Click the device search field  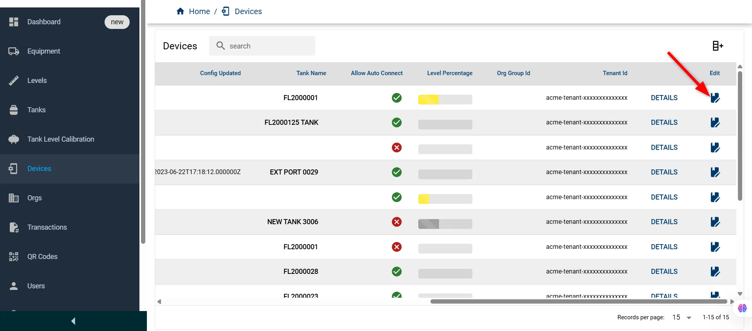pos(262,46)
